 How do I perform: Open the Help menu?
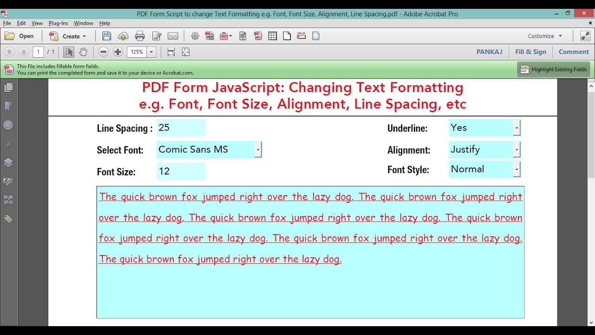(x=105, y=23)
